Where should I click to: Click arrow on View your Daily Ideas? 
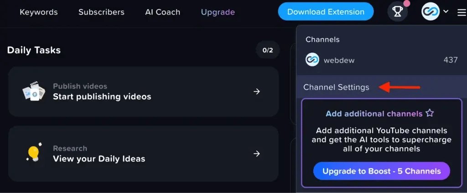click(257, 153)
